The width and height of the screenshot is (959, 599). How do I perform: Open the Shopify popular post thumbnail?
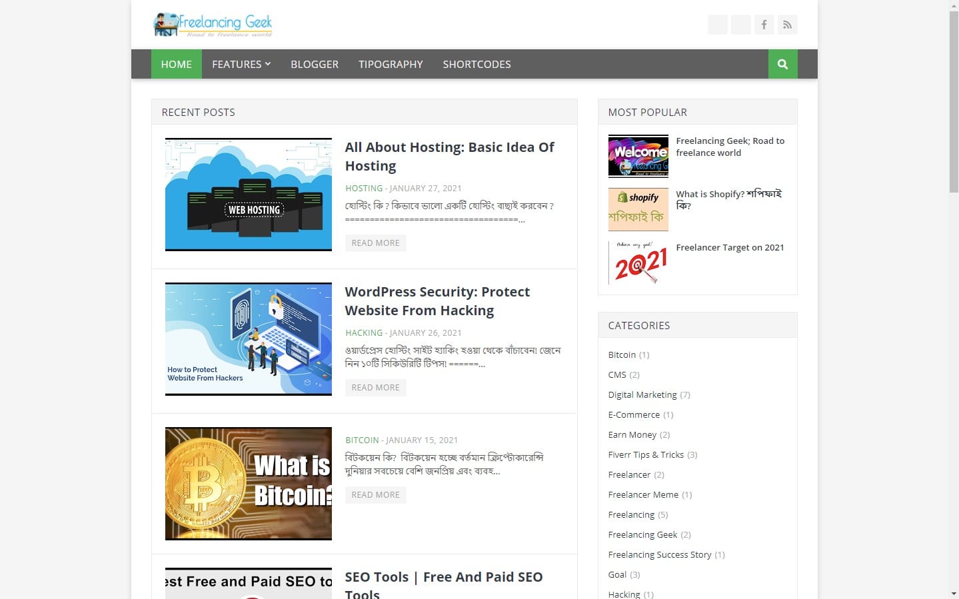coord(638,209)
